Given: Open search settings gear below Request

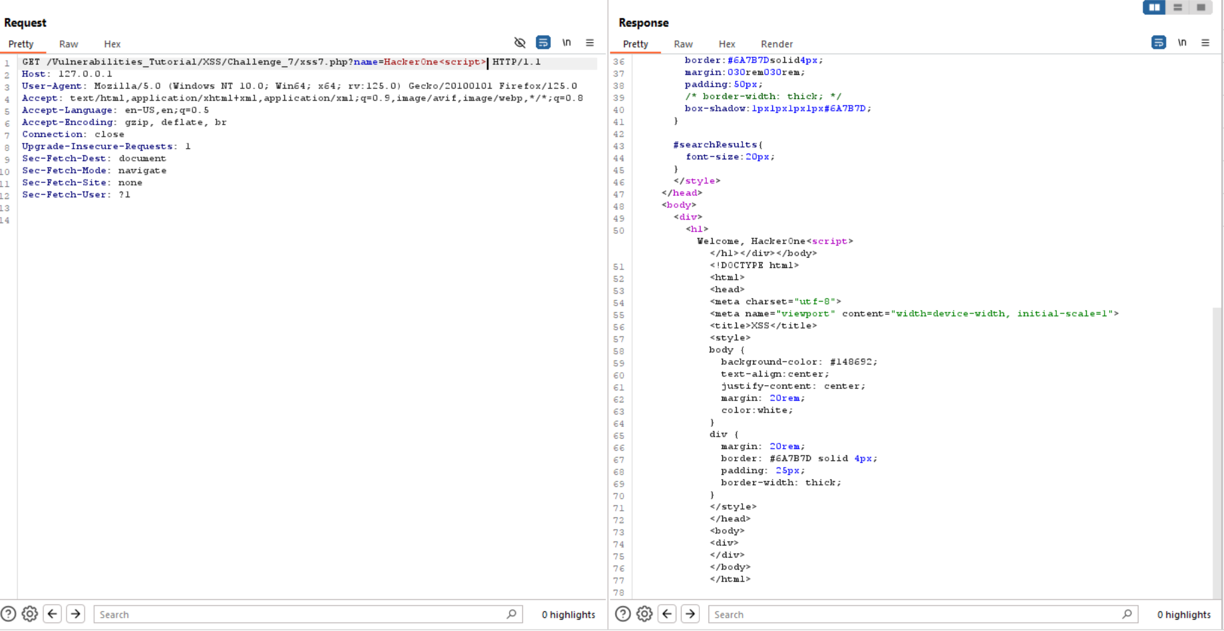Looking at the screenshot, I should [x=30, y=614].
